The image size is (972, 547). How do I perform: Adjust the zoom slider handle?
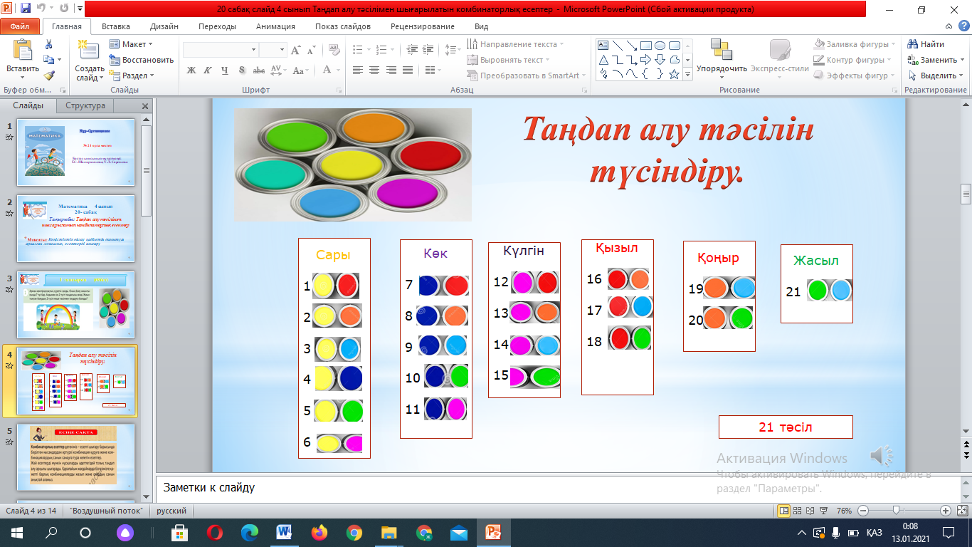point(895,511)
